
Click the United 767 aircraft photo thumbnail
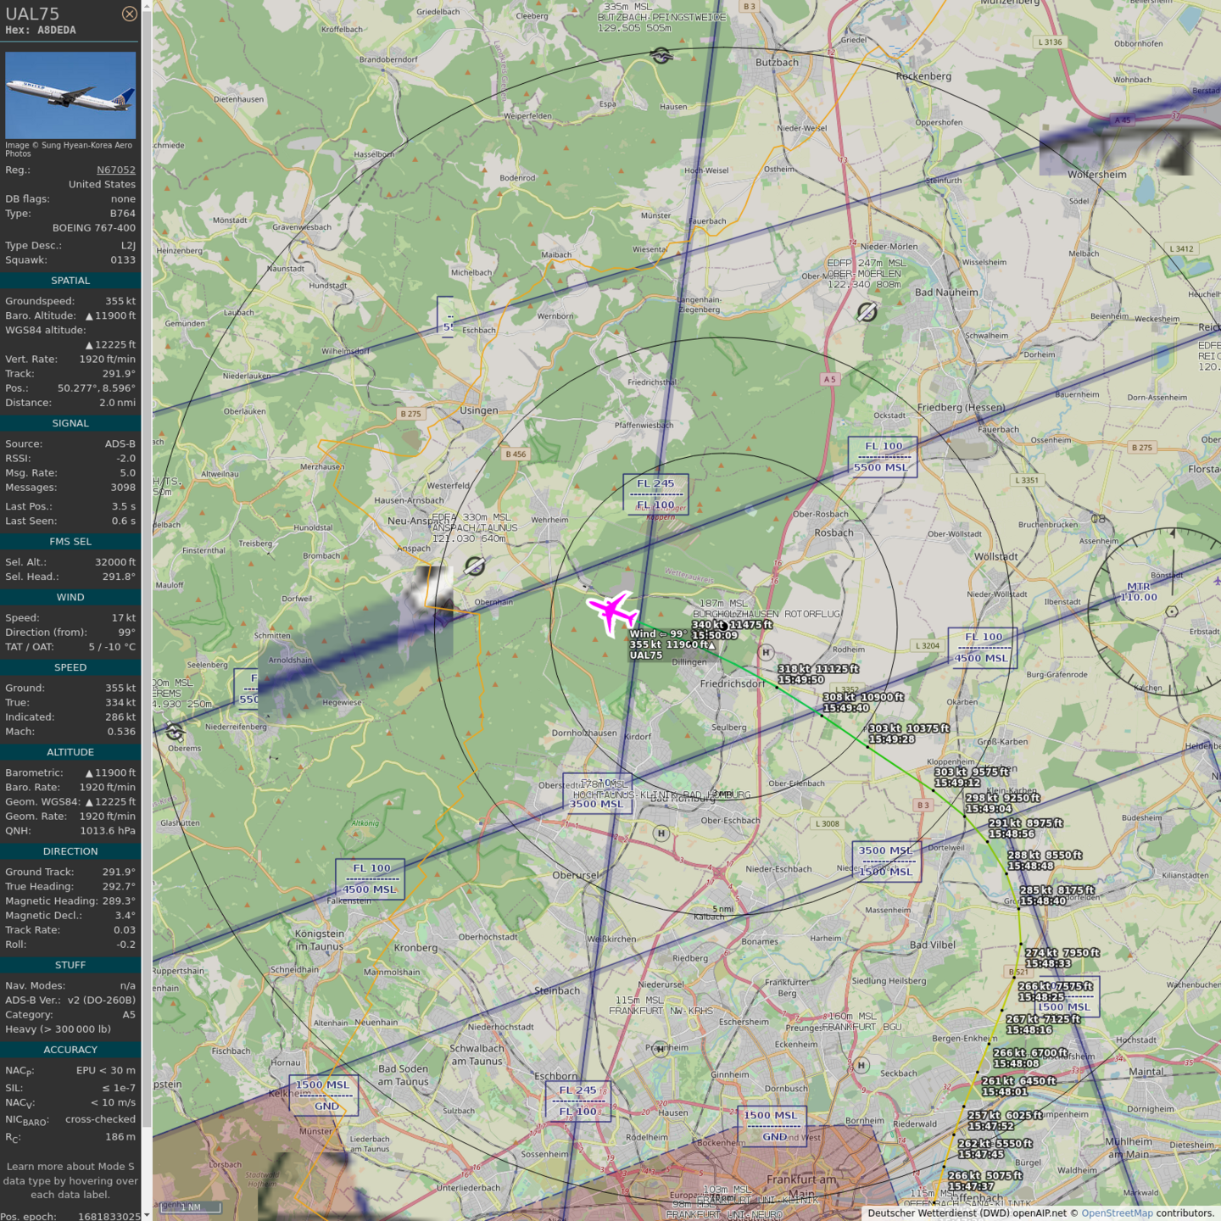[70, 95]
